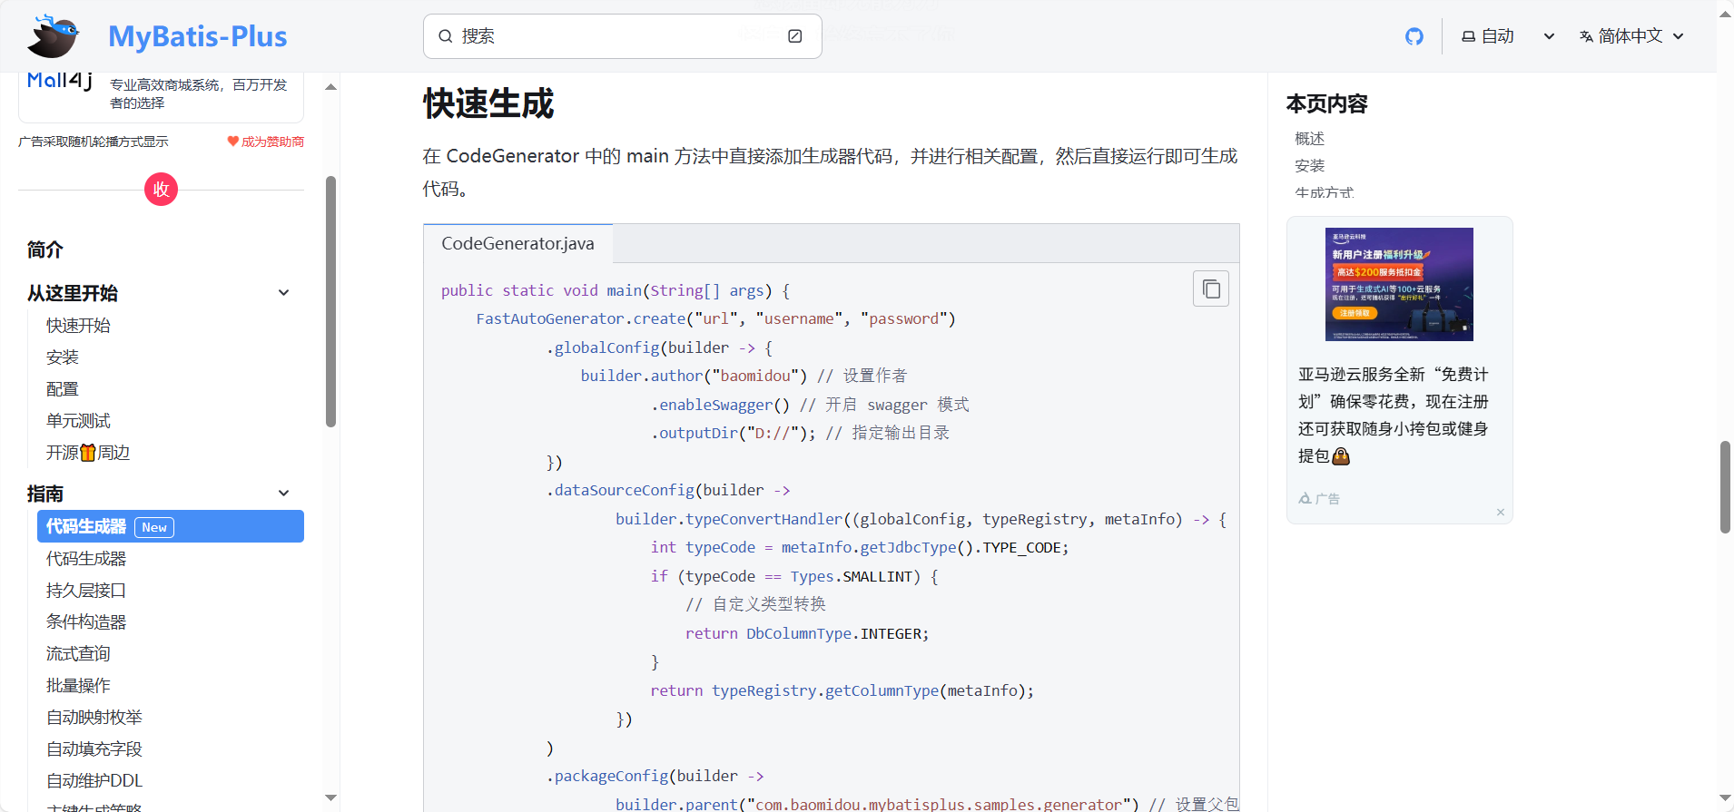Open the 快速开始 sidebar page
This screenshot has width=1734, height=812.
coord(79,326)
